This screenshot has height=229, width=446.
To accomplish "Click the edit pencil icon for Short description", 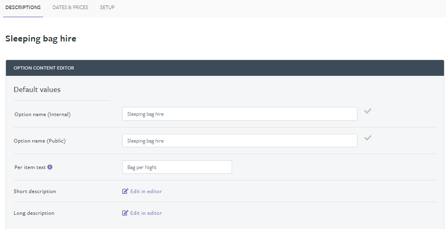I will click(x=125, y=191).
